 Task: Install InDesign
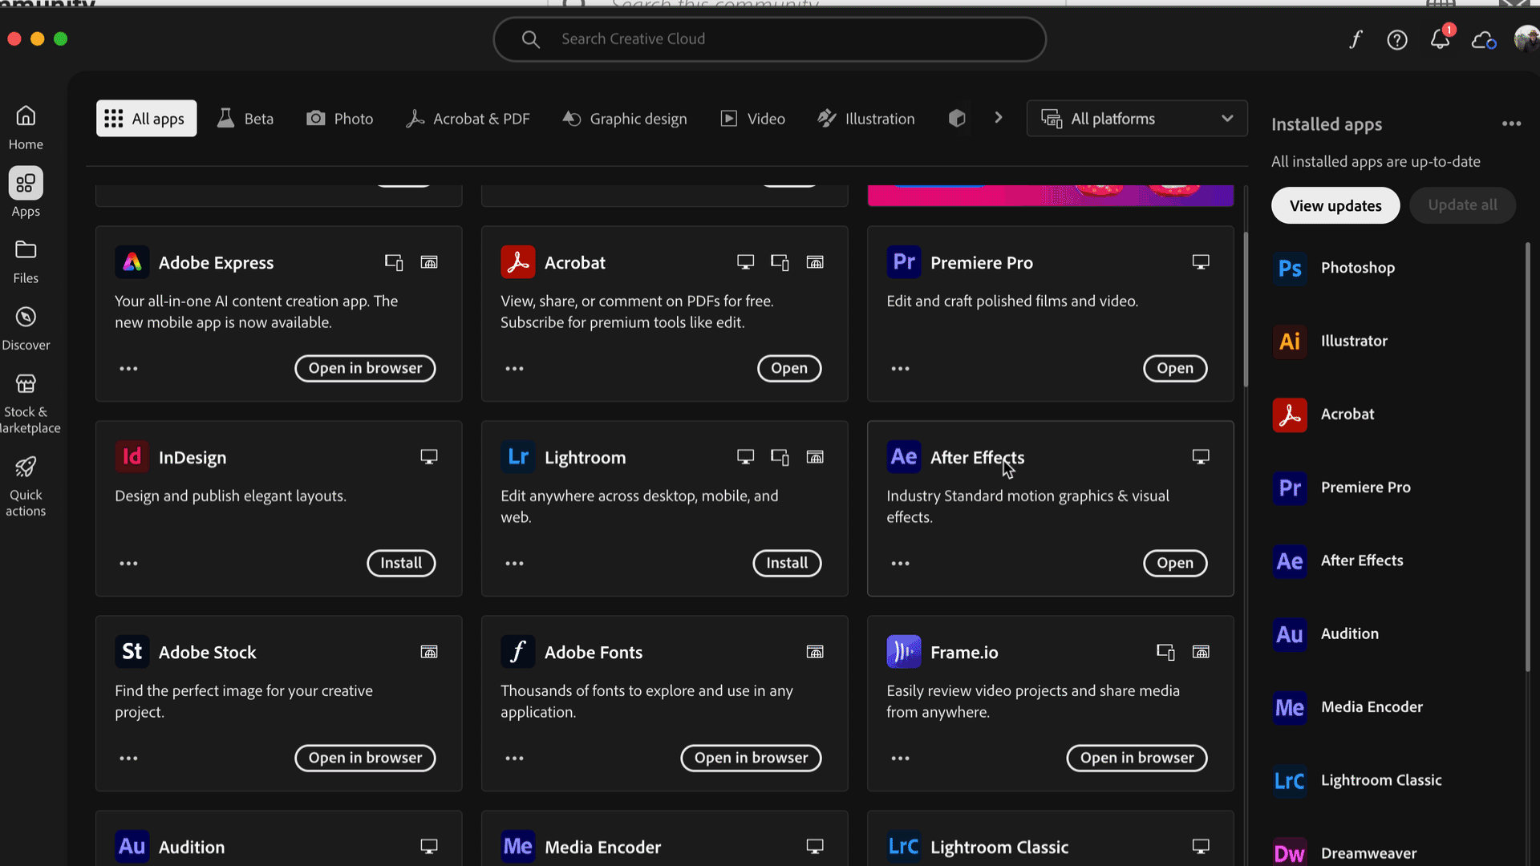401,563
